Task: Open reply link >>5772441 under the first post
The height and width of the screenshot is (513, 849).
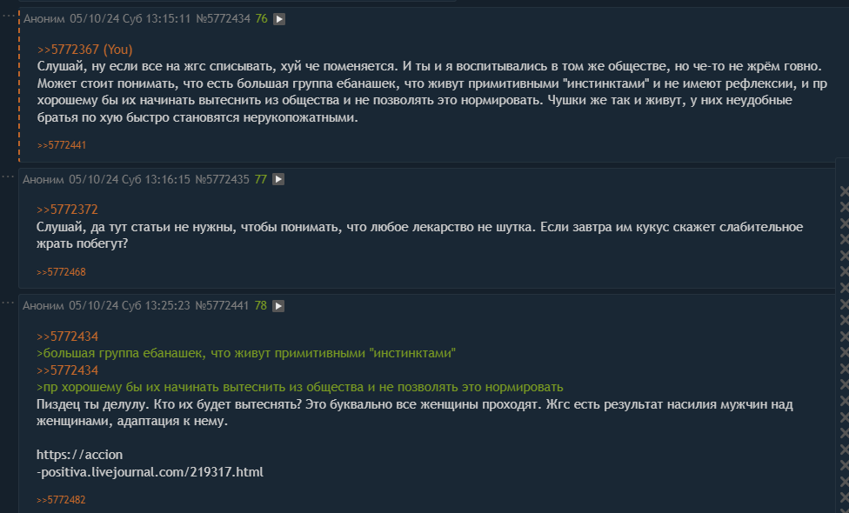Action: pyautogui.click(x=61, y=145)
